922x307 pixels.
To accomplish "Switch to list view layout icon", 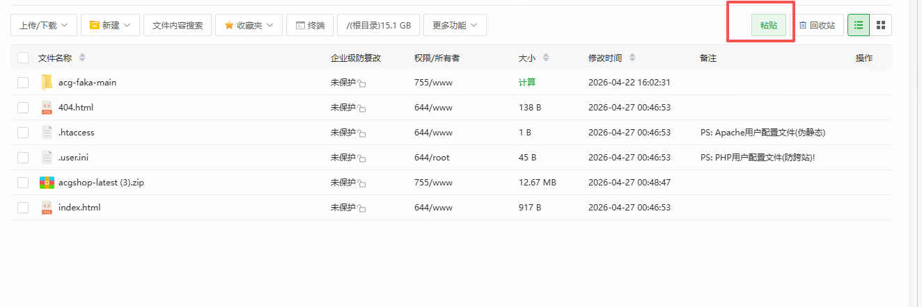I will point(859,25).
